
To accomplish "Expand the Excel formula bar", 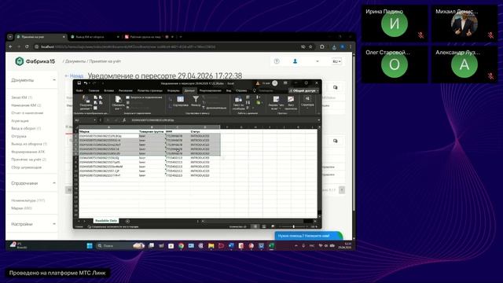I will pyautogui.click(x=318, y=120).
